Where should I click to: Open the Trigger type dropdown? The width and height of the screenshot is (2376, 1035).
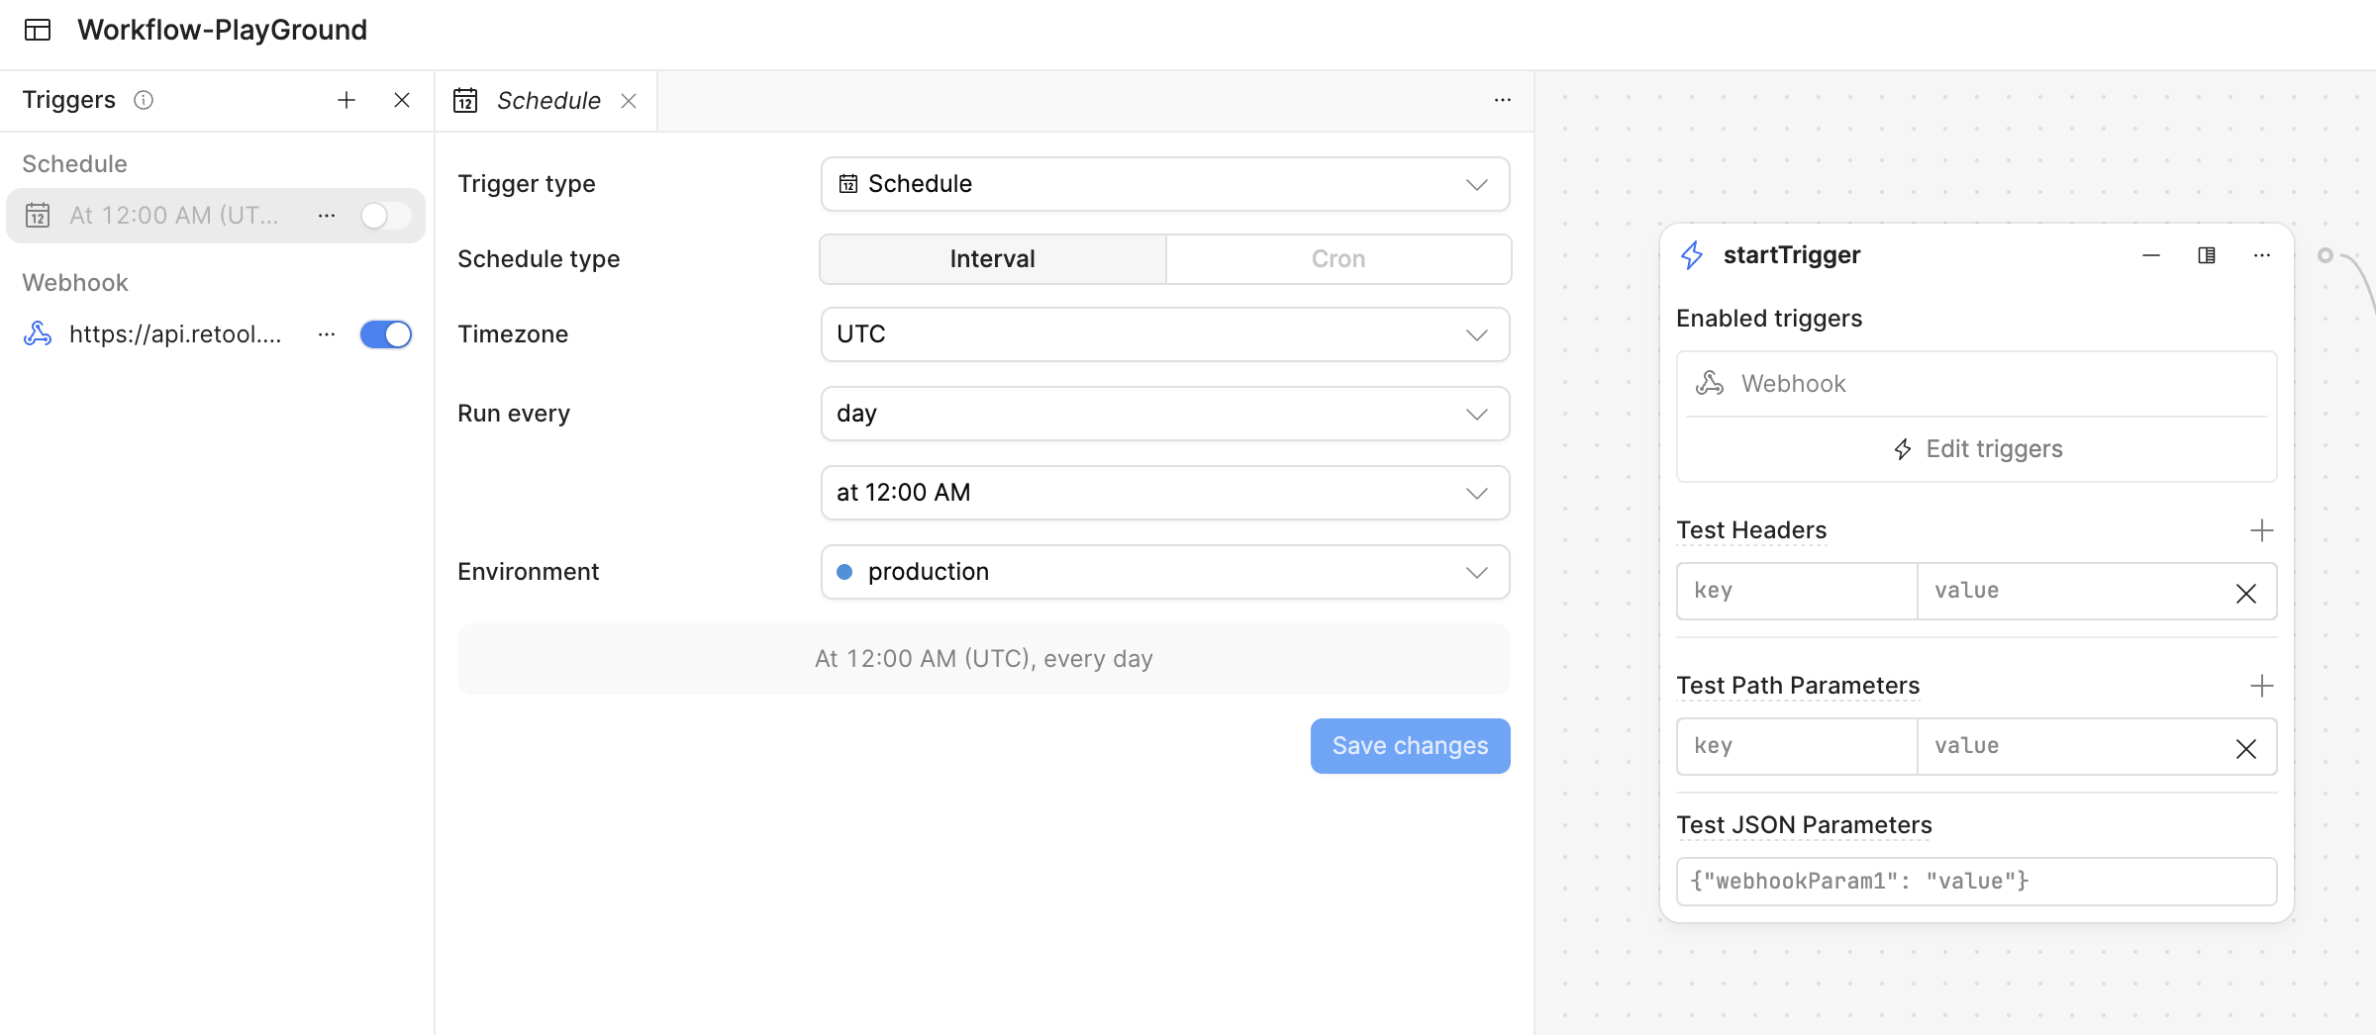(x=1164, y=184)
